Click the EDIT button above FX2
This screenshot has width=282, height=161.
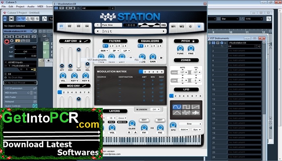click(x=160, y=120)
